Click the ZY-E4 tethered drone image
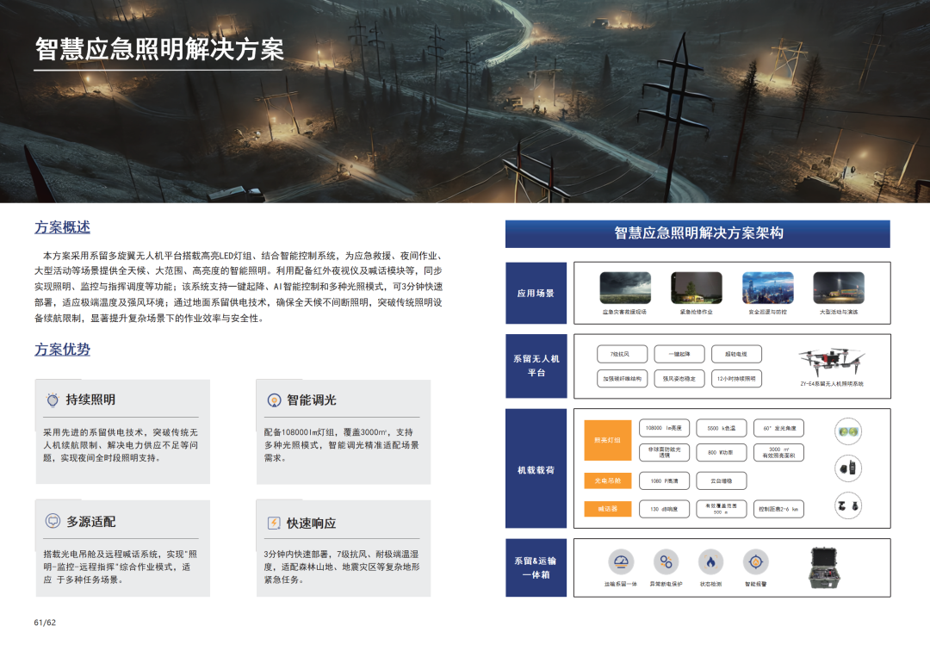This screenshot has height=657, width=930. [x=831, y=361]
